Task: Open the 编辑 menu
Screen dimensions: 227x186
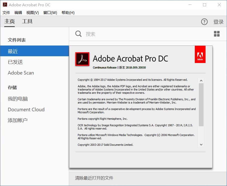Action: pos(18,13)
